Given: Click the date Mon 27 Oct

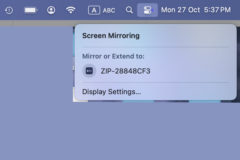Looking at the screenshot, I should tap(180, 10).
